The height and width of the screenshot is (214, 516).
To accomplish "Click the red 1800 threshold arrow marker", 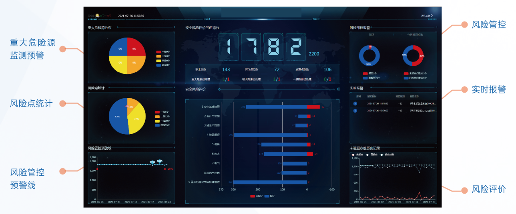I will 165,169.
